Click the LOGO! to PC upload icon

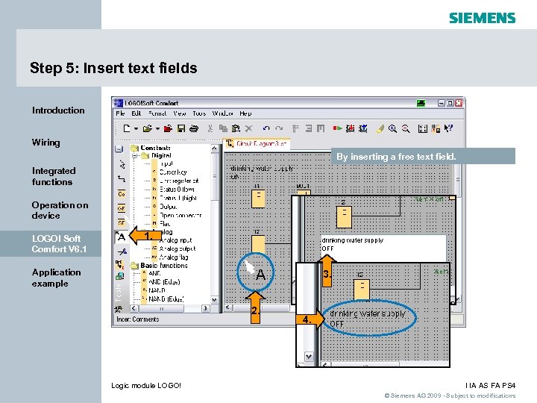[x=363, y=128]
